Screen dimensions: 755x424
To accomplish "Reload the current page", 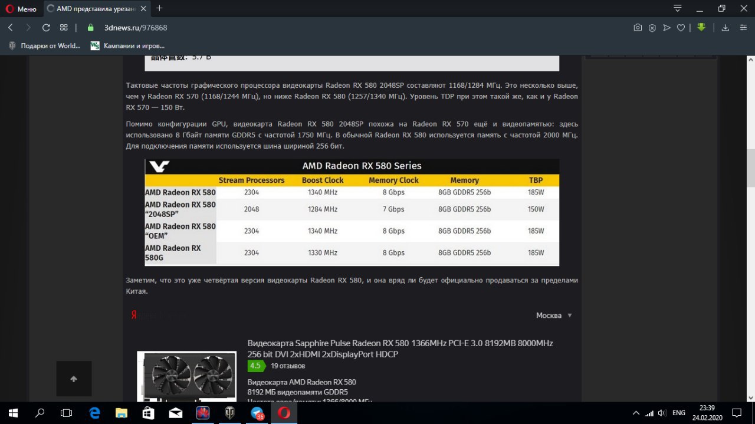I will pos(46,28).
